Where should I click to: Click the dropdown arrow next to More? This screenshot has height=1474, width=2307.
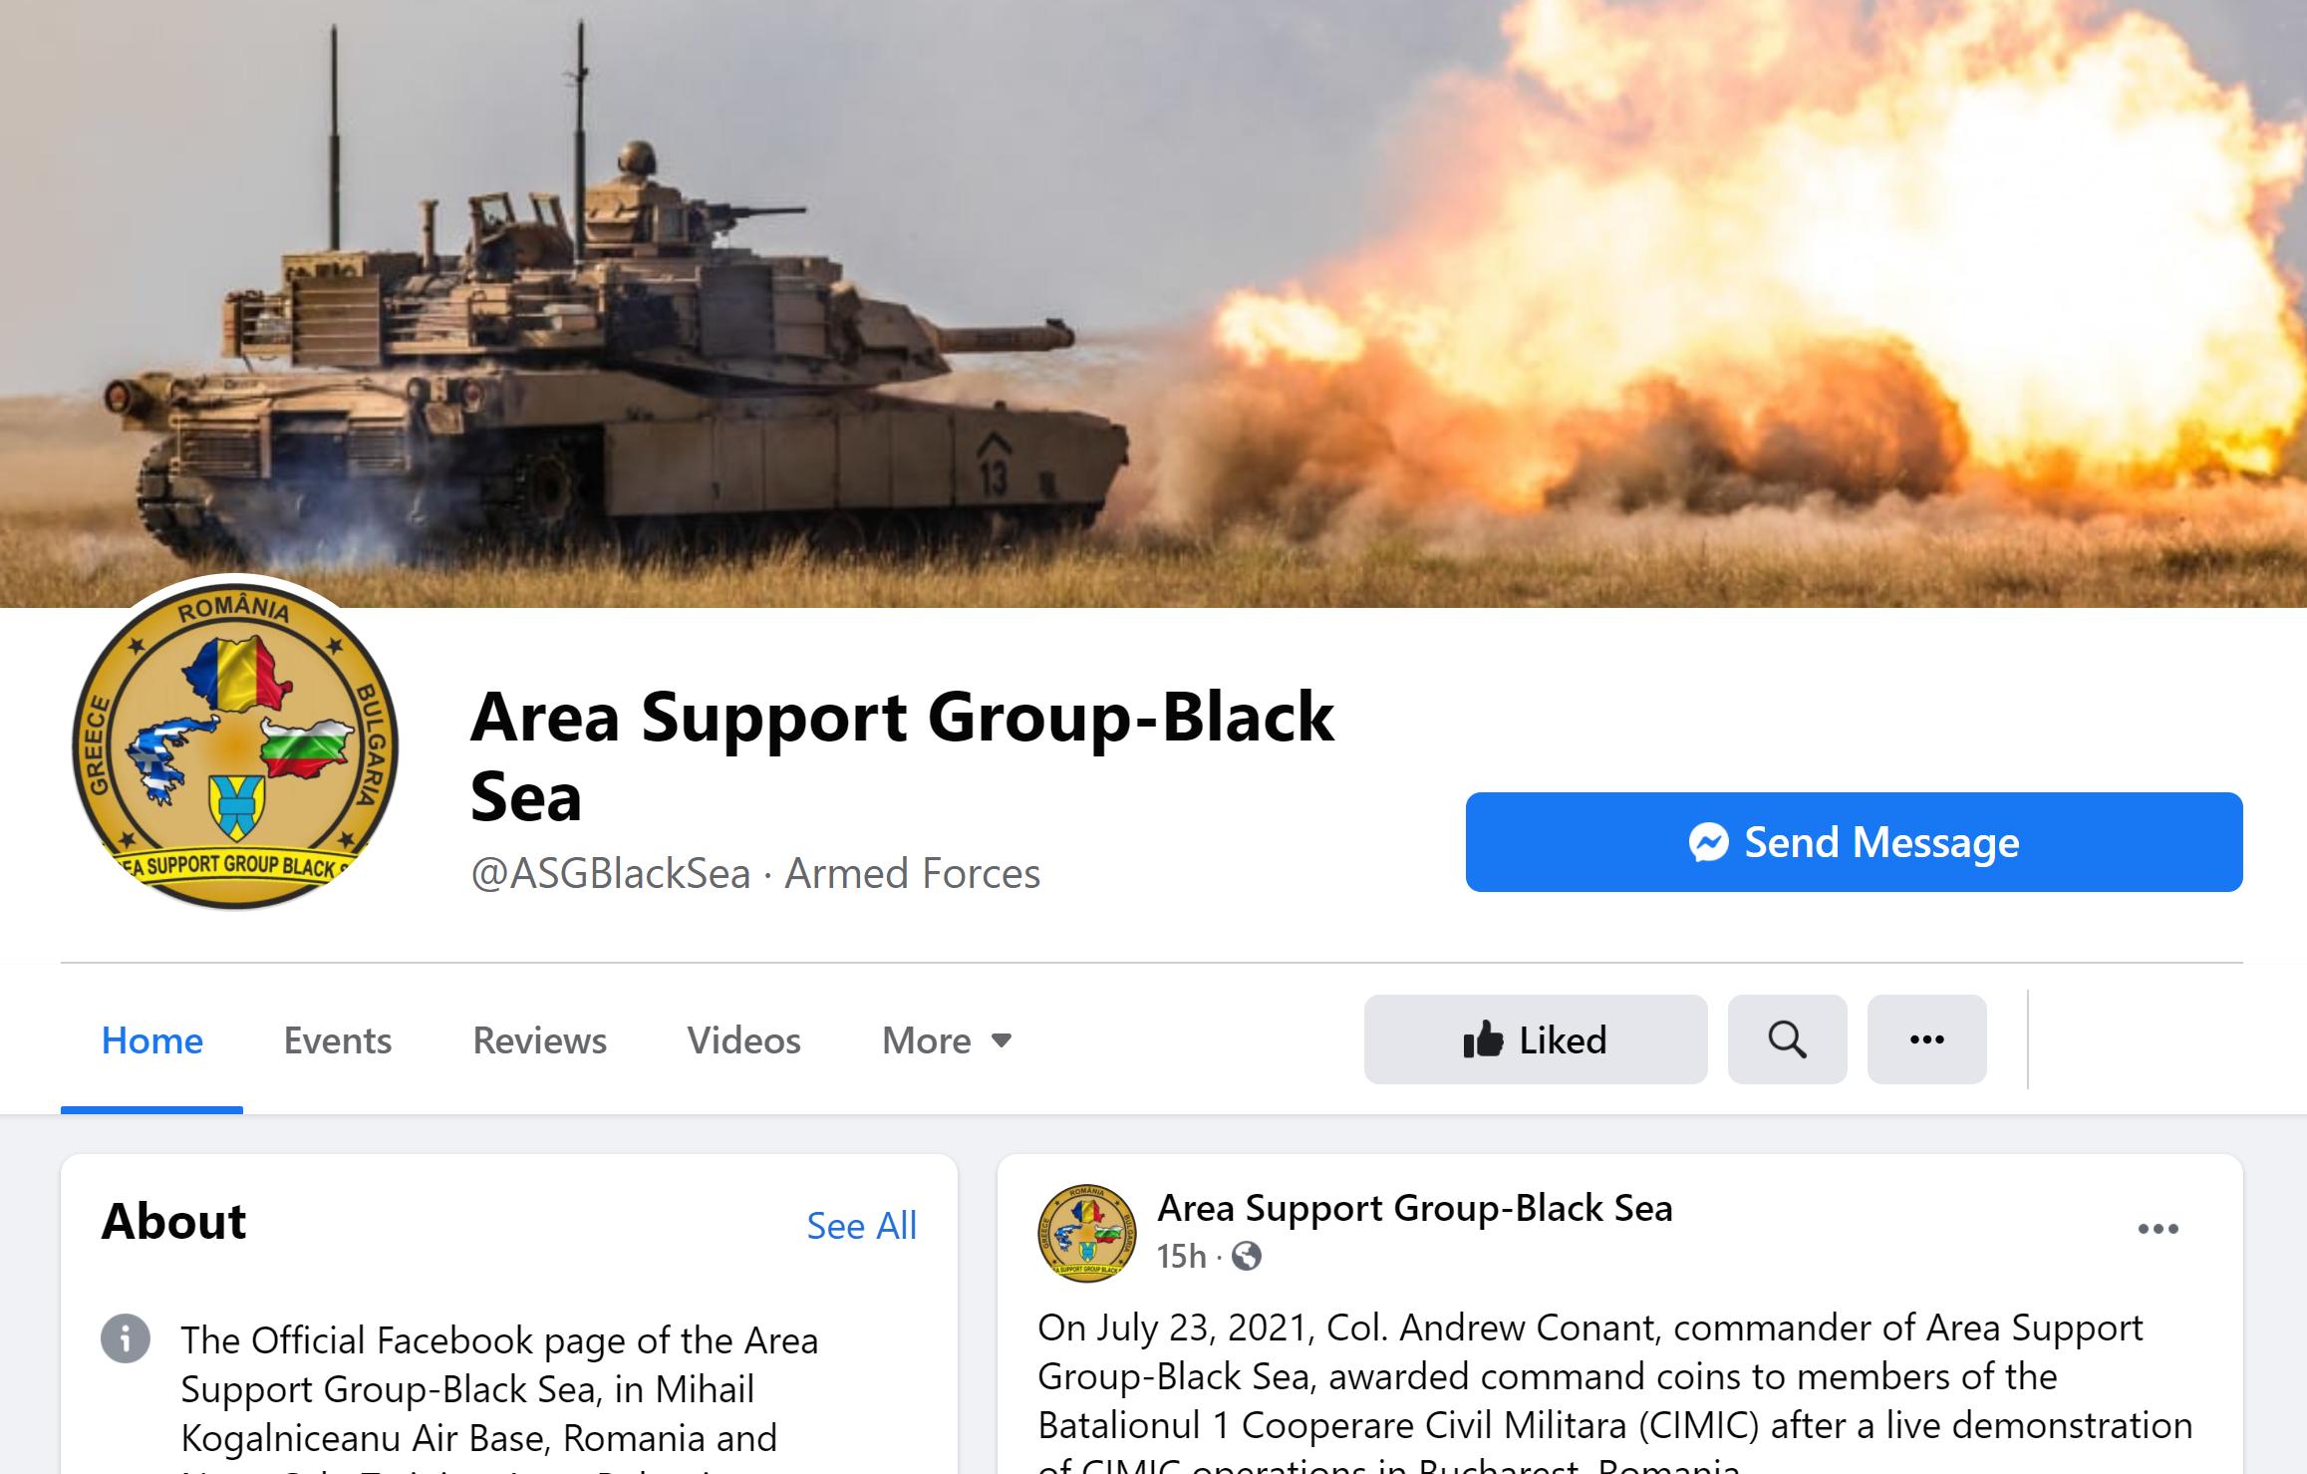click(1002, 1041)
